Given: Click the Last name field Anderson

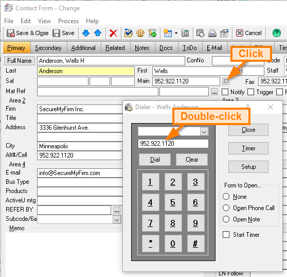Looking at the screenshot, I should 86,71.
